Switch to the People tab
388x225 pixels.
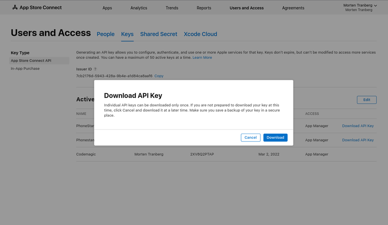[105, 34]
